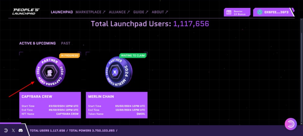The width and height of the screenshot is (303, 136).
Task: Click Merlin start time 05/02/2024 12PM UTC
Action: pos(130,106)
